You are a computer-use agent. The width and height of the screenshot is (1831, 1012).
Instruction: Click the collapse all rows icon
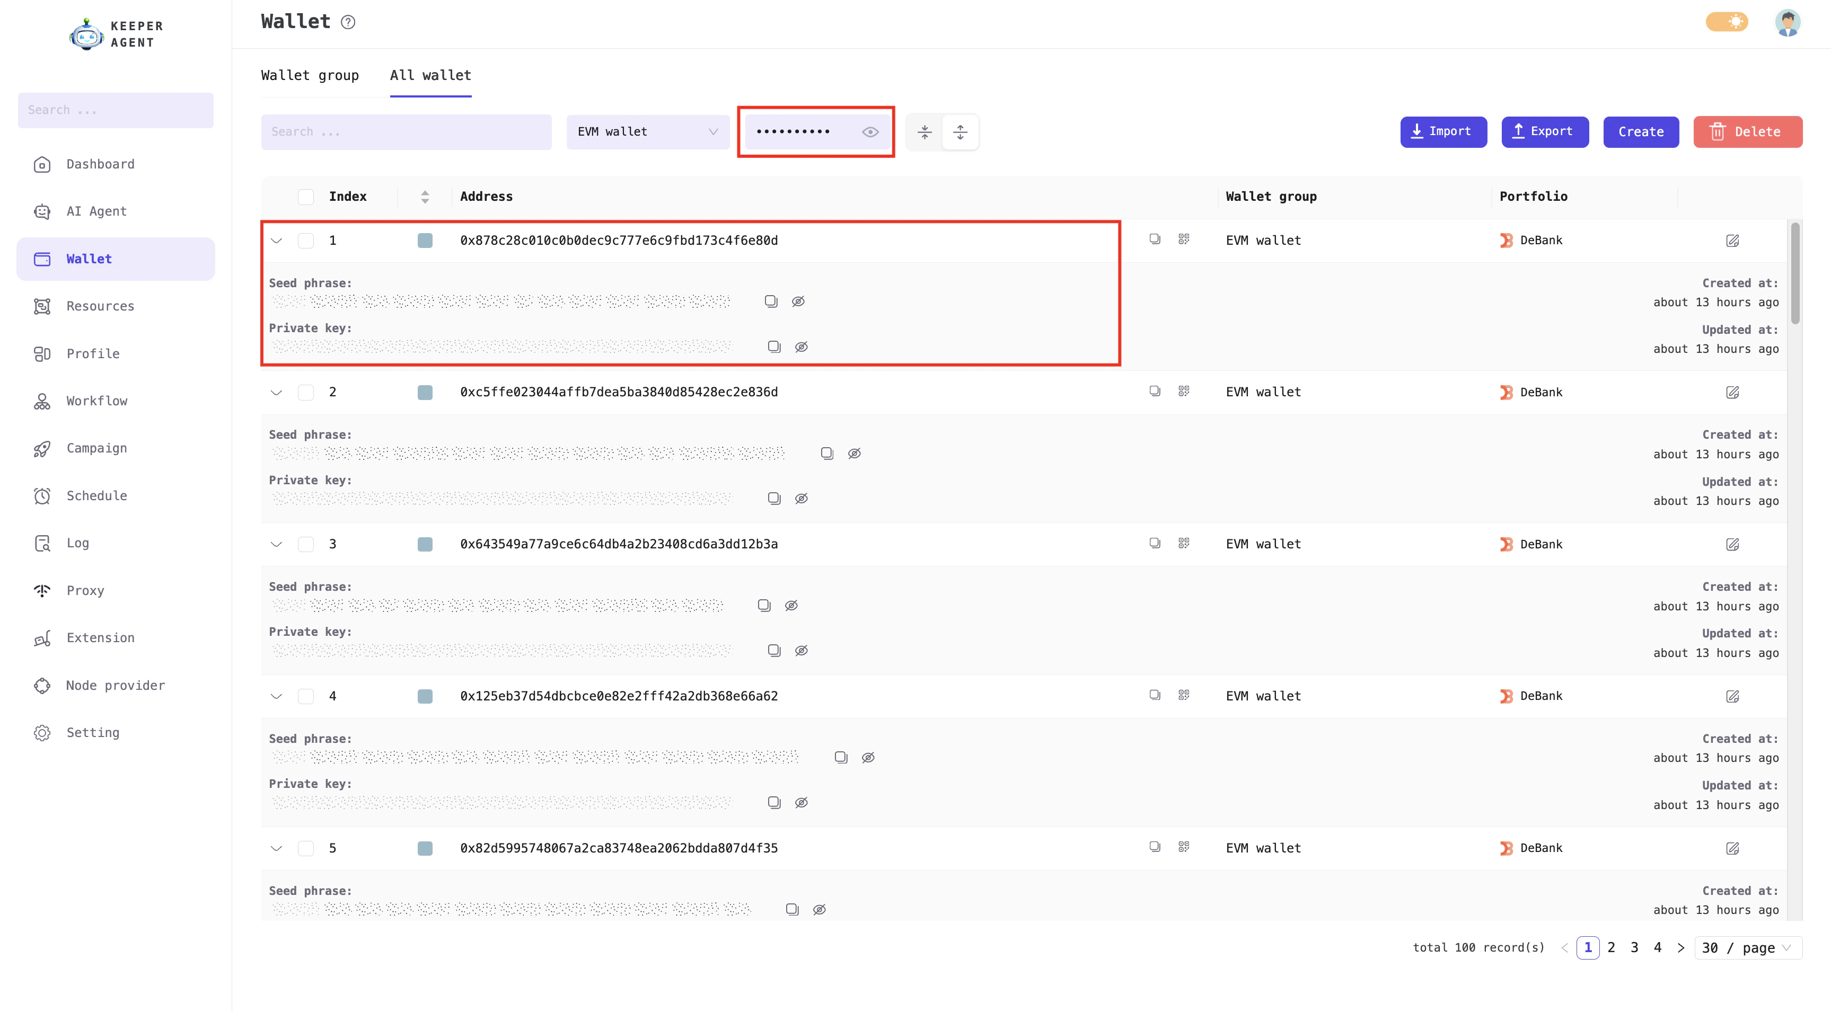[924, 132]
